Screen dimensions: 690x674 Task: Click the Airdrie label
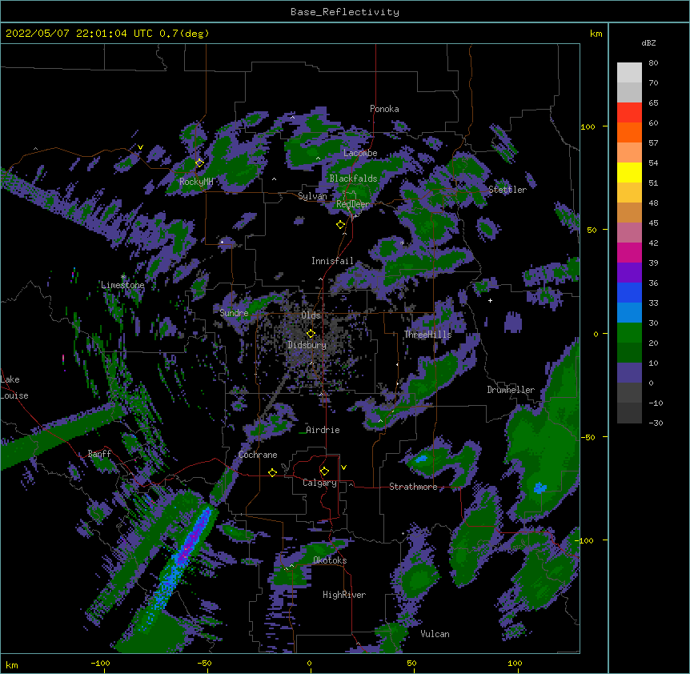[323, 430]
